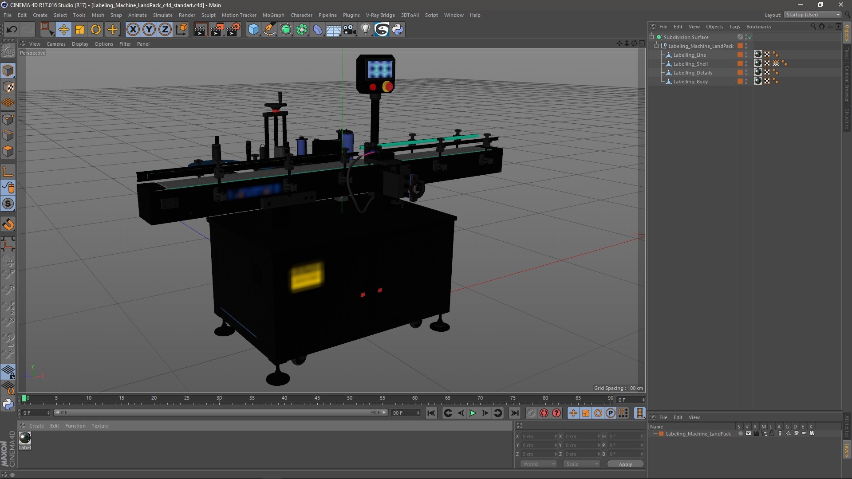Toggle Subdivision Surface enable checkmark
The height and width of the screenshot is (479, 852).
[750, 37]
